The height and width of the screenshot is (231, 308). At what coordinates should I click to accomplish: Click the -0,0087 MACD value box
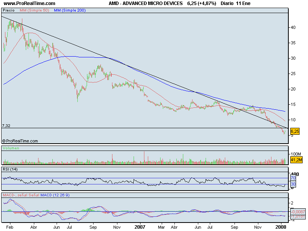298,212
